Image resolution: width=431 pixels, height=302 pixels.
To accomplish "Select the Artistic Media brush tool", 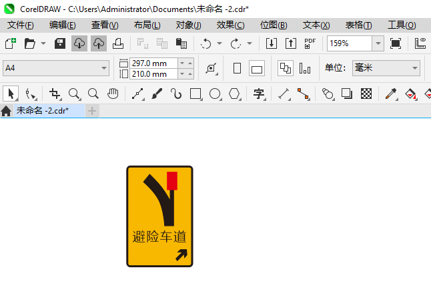I will (157, 94).
